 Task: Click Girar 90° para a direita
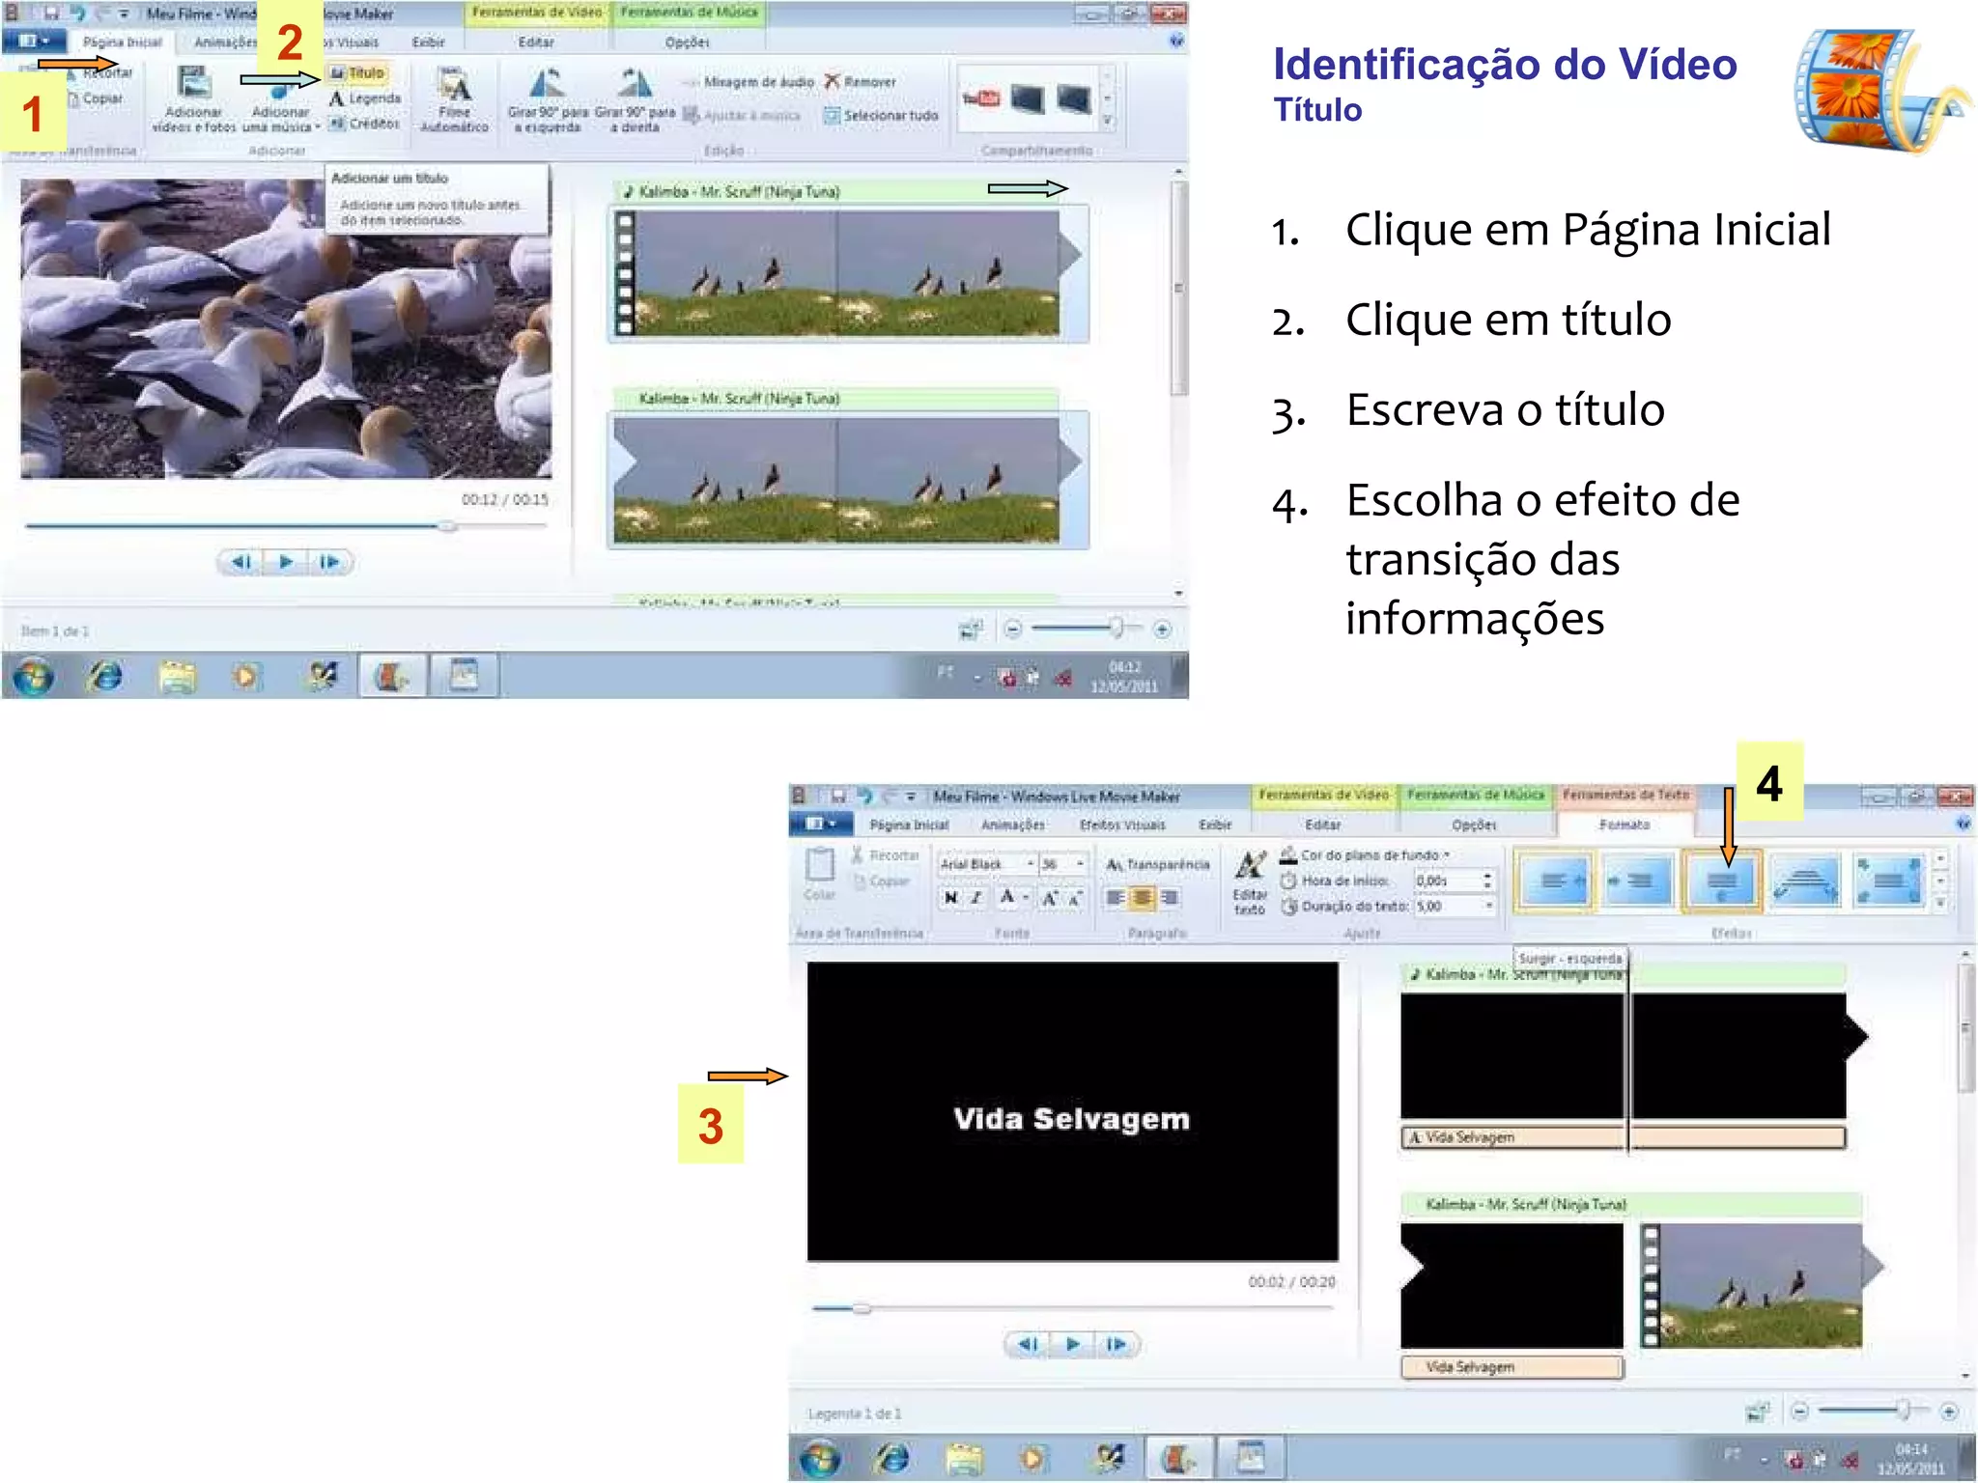coord(635,99)
